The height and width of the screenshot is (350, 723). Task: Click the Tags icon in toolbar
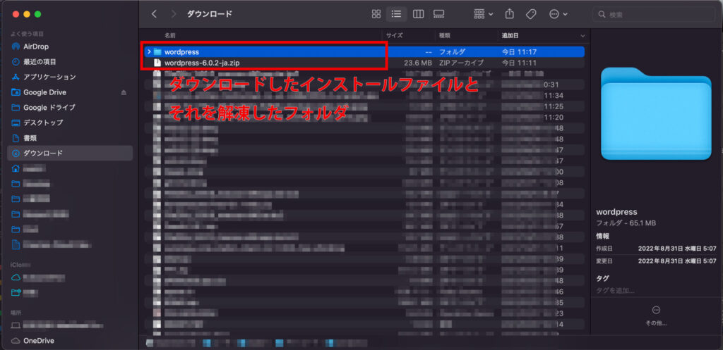point(531,14)
